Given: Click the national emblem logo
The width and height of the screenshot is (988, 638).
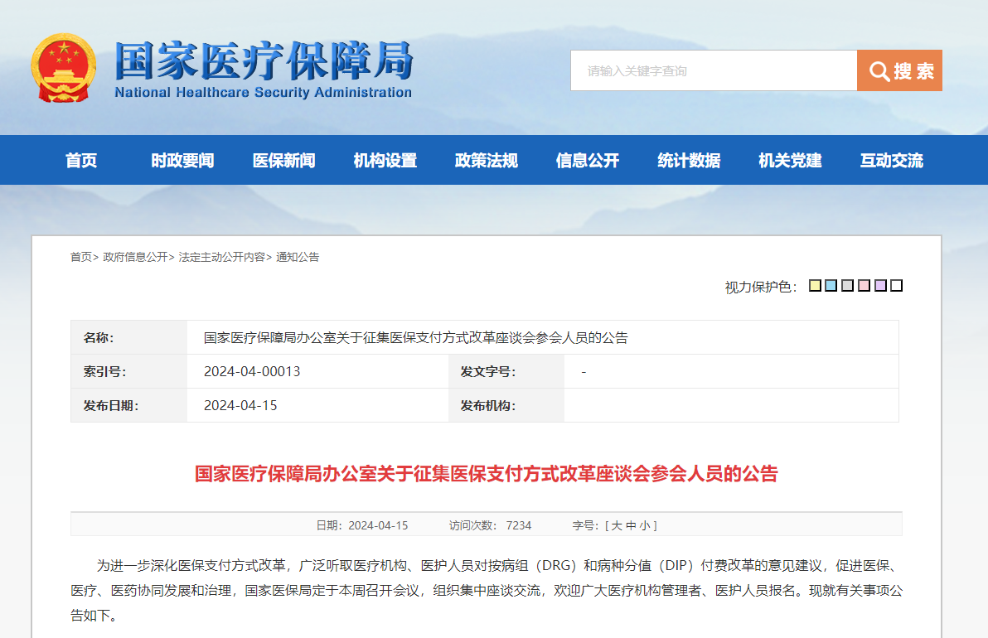Looking at the screenshot, I should (x=64, y=68).
